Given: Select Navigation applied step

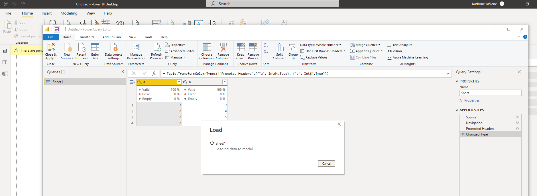Looking at the screenshot, I should coord(474,123).
